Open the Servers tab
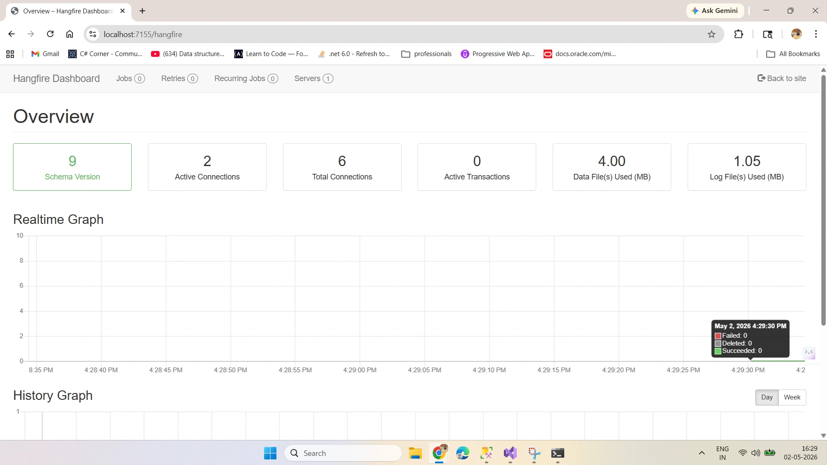Viewport: 827px width, 465px height. click(x=314, y=79)
